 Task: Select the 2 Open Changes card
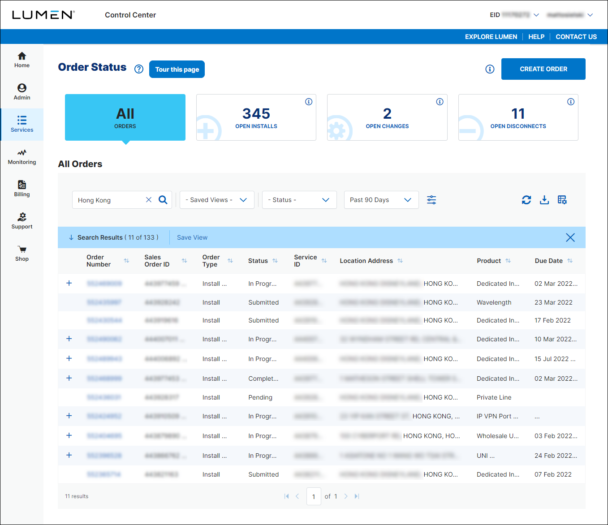click(387, 117)
